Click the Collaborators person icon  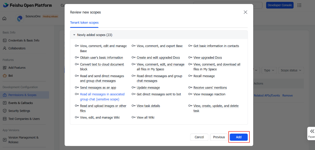5,48
